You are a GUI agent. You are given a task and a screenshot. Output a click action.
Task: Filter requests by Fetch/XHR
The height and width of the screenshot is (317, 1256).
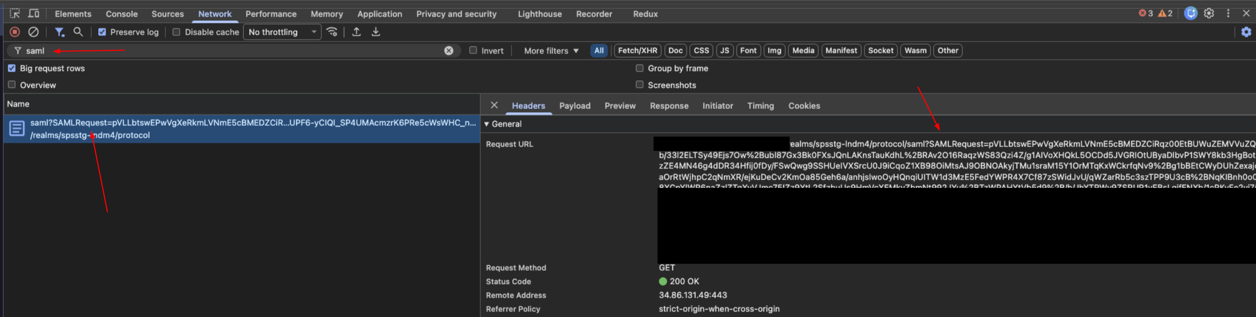(x=637, y=51)
